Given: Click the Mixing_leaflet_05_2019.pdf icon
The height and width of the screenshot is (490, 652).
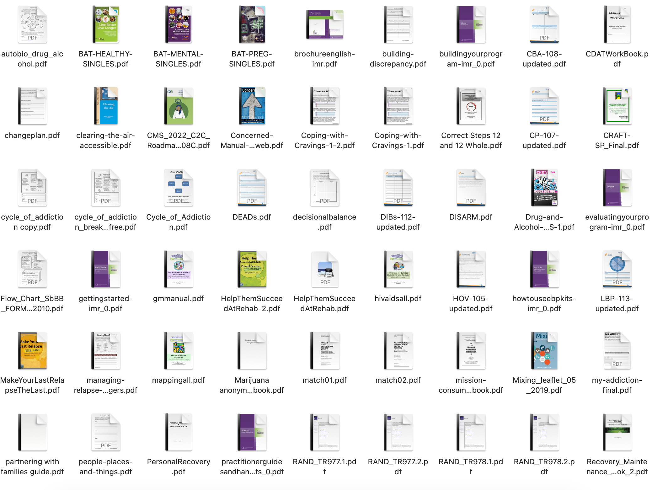Looking at the screenshot, I should (x=544, y=351).
